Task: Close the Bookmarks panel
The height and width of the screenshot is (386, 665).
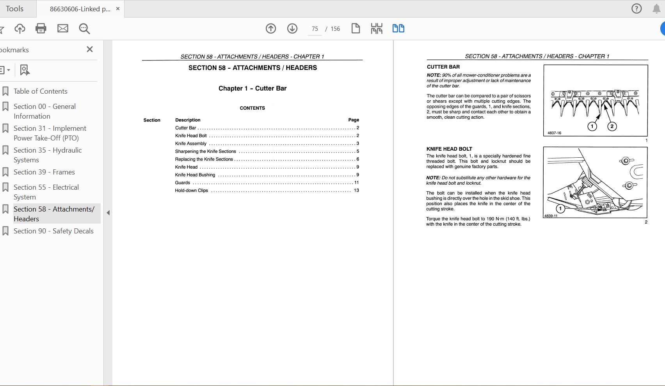Action: tap(90, 49)
